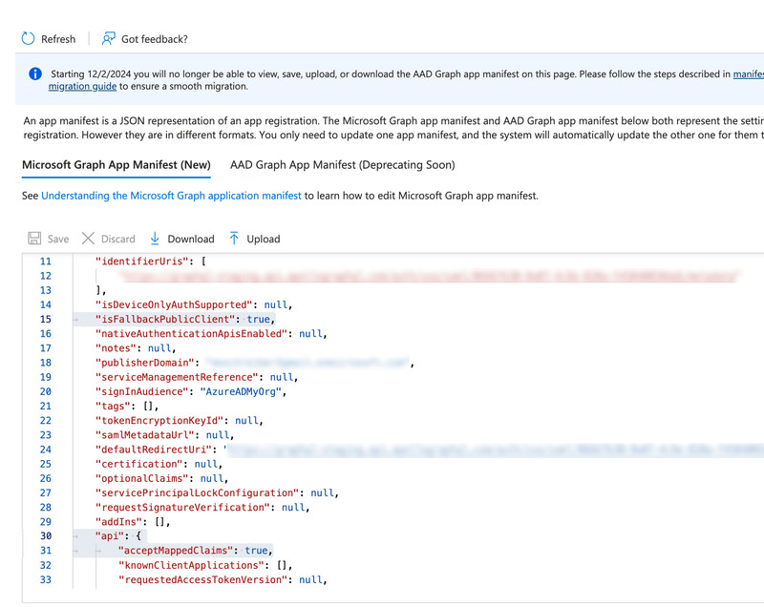Click line number 11 in editor gutter
Viewport: 764px width, 607px height.
46,262
